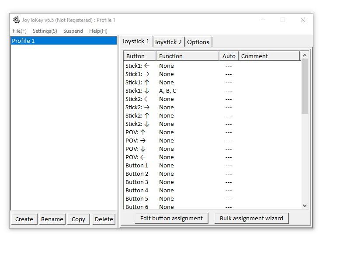The image size is (340, 264).
Task: Select the Stick1 up arrow row
Action: (x=212, y=83)
